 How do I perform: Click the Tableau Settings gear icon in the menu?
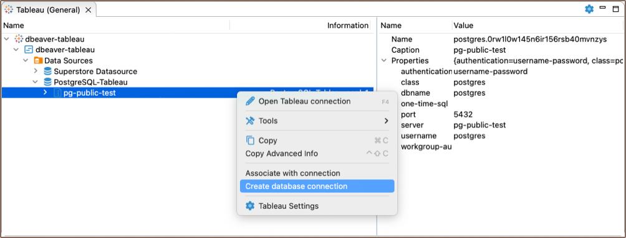pyautogui.click(x=250, y=206)
